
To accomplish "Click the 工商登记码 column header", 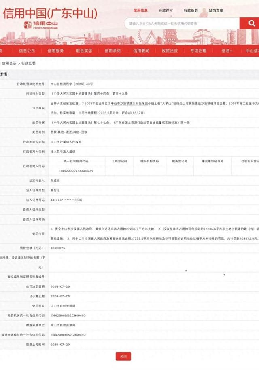I will point(119,161).
